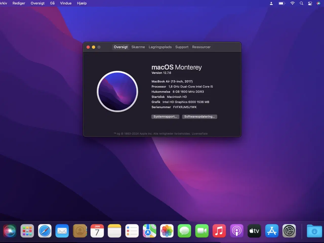Open the Vindue menu
The width and height of the screenshot is (324, 243).
(x=66, y=3)
